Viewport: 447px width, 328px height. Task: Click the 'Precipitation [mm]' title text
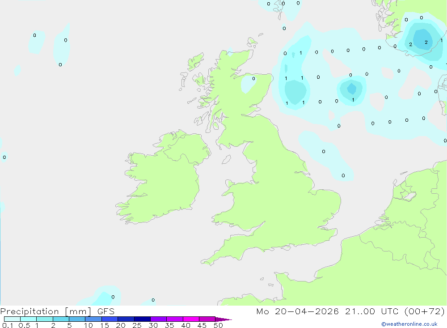tap(46, 311)
